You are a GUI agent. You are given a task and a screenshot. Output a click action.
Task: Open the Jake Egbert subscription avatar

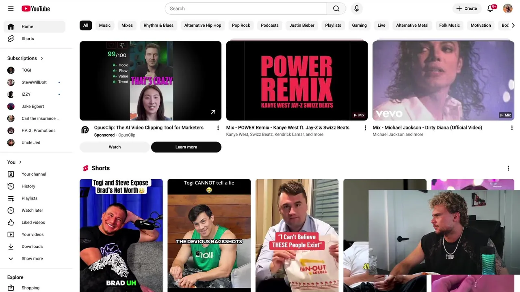[11, 106]
